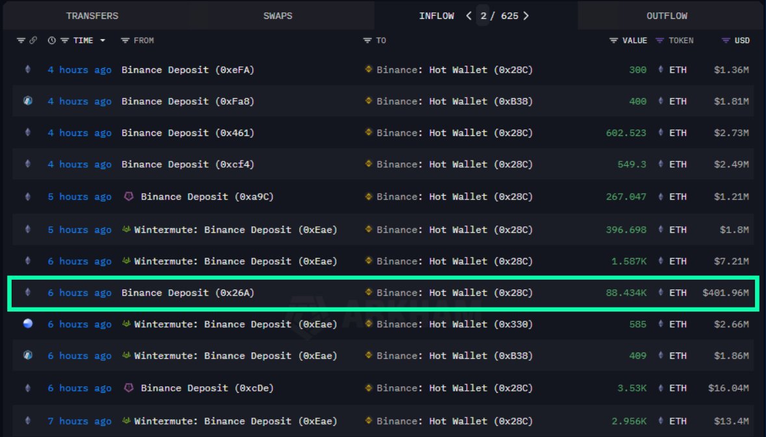This screenshot has height=437, width=766.
Task: Click the $13.4M USD amount
Action: point(732,421)
